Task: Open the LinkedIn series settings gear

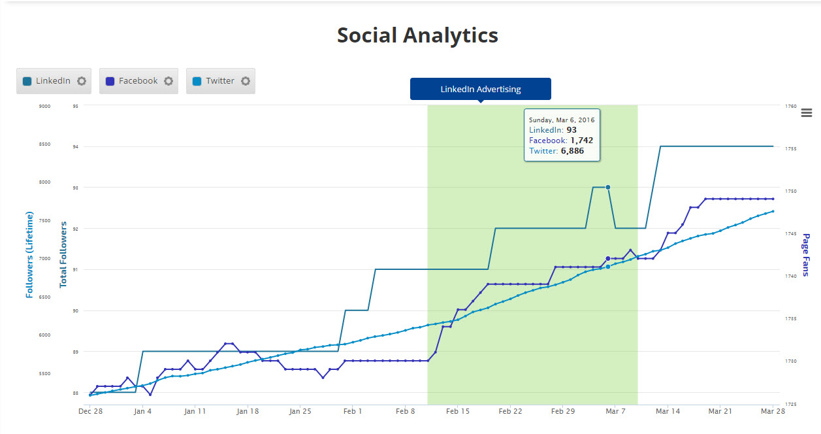Action: [82, 81]
